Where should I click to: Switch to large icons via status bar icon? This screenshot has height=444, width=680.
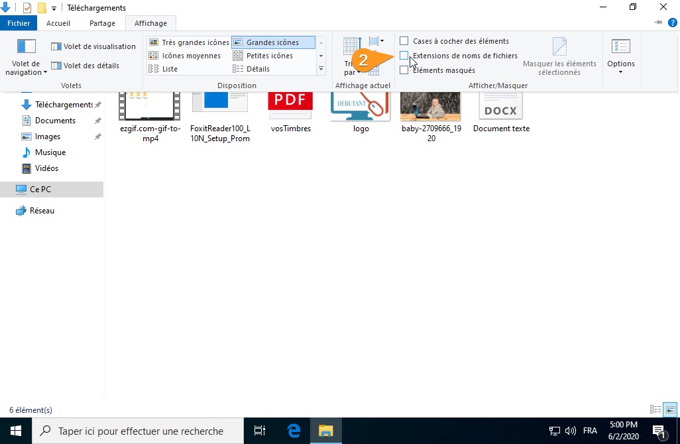671,410
